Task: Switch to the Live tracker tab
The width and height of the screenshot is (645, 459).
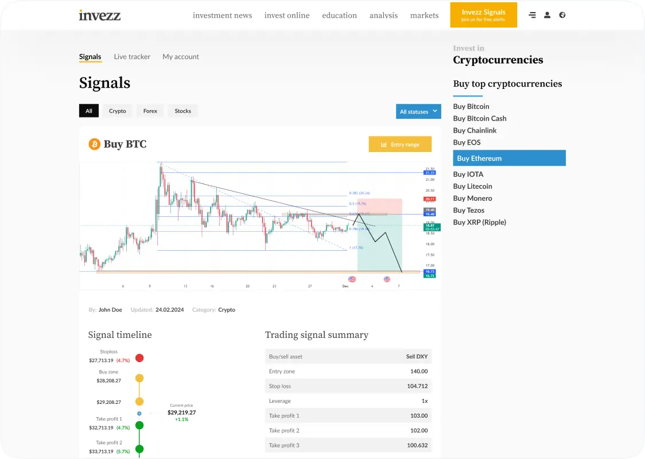Action: (x=132, y=57)
